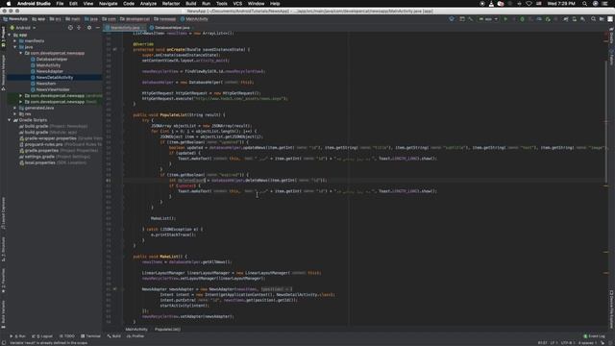Click java breadcrumb in navigation bar
The image size is (615, 346).
pos(91,19)
